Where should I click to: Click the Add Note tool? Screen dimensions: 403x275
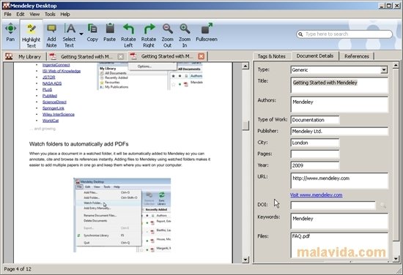[51, 36]
